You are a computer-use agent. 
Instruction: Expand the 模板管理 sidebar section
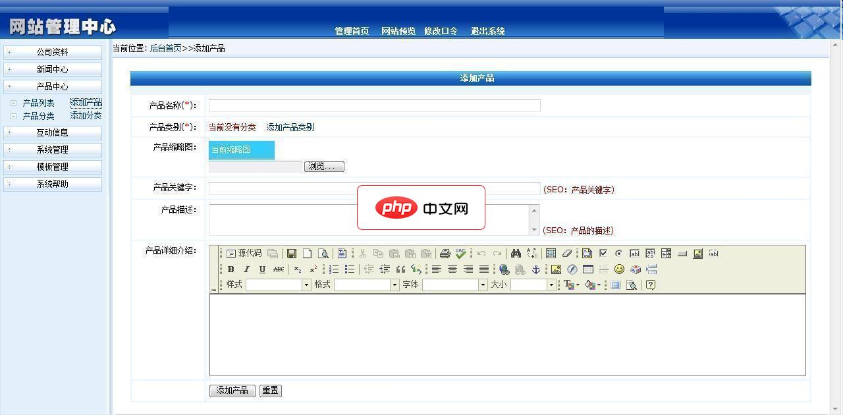53,167
